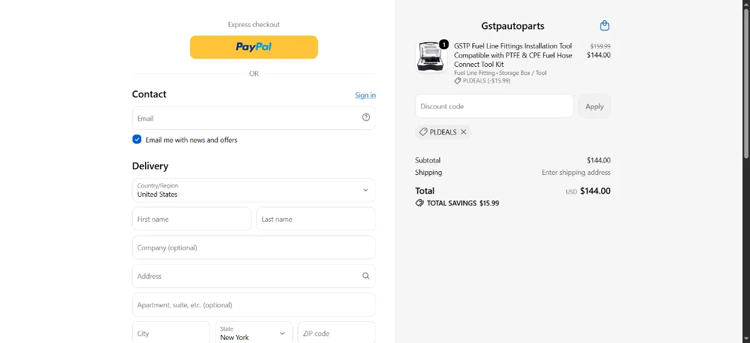Open the shopping bag cart icon

pos(604,26)
